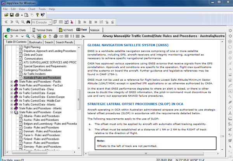Click the Save diskette icon

(x=12, y=15)
